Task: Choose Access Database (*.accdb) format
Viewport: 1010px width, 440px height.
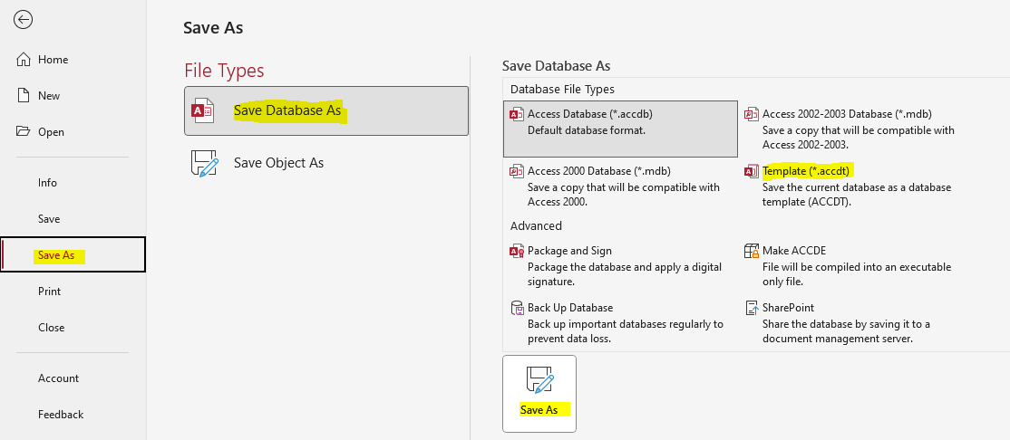Action: [x=620, y=129]
